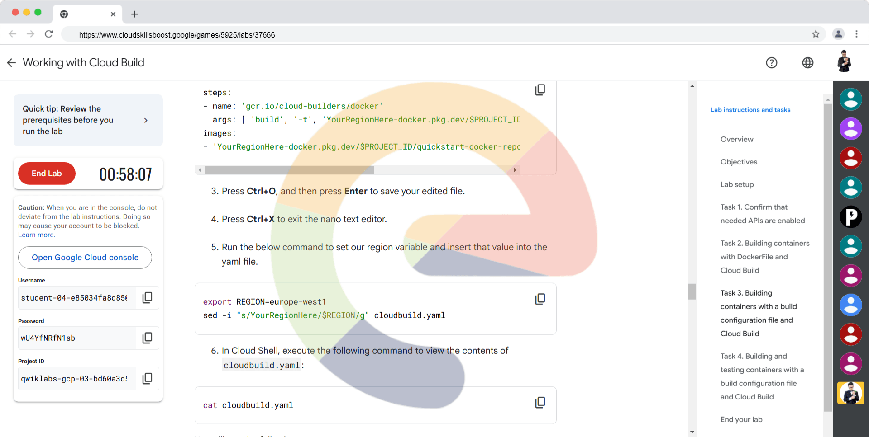Open the browser three-dot menu
The image size is (869, 437).
[856, 34]
